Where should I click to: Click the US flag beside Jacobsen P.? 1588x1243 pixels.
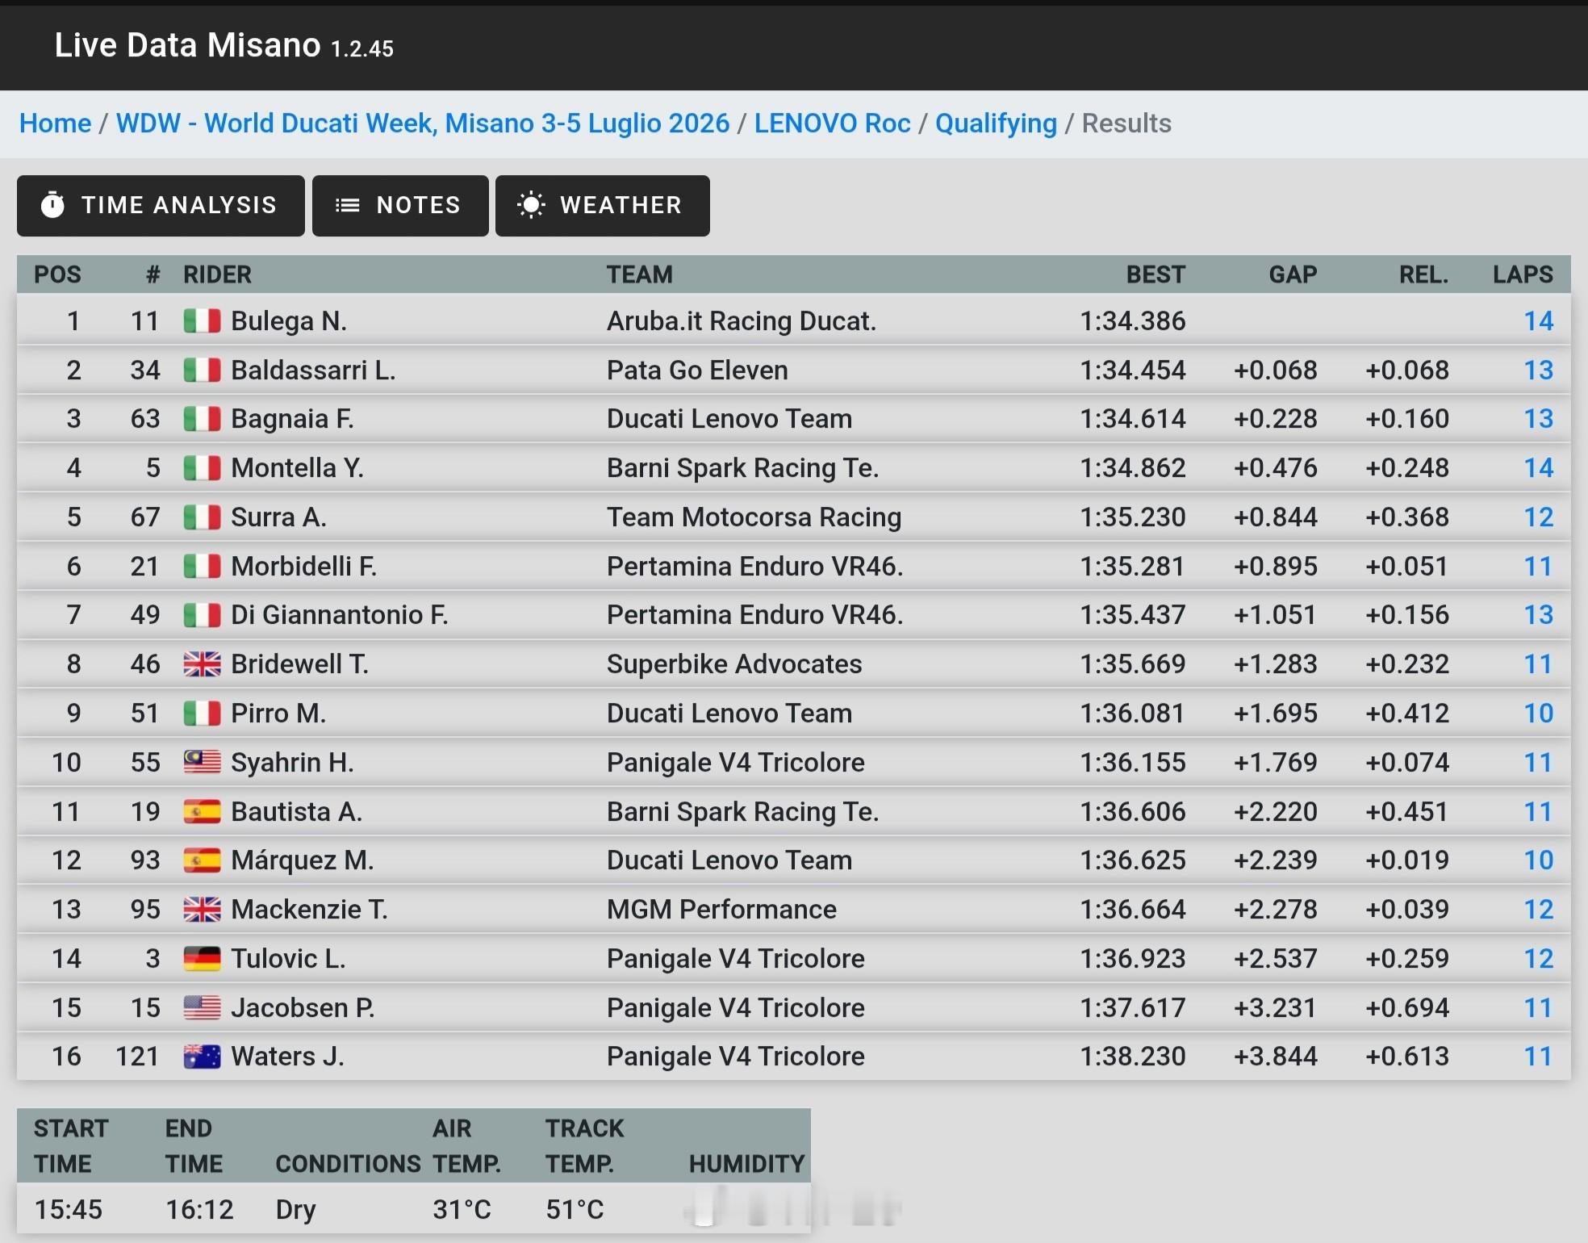click(x=202, y=1007)
